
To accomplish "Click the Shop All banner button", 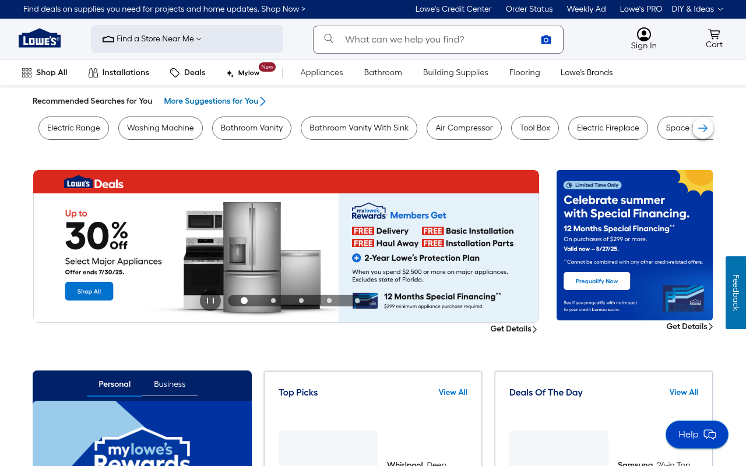I will tap(89, 291).
